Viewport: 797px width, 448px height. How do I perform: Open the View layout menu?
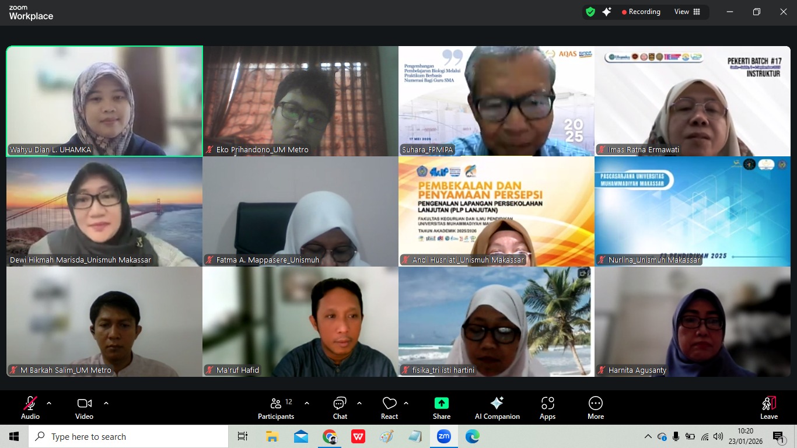(x=687, y=12)
